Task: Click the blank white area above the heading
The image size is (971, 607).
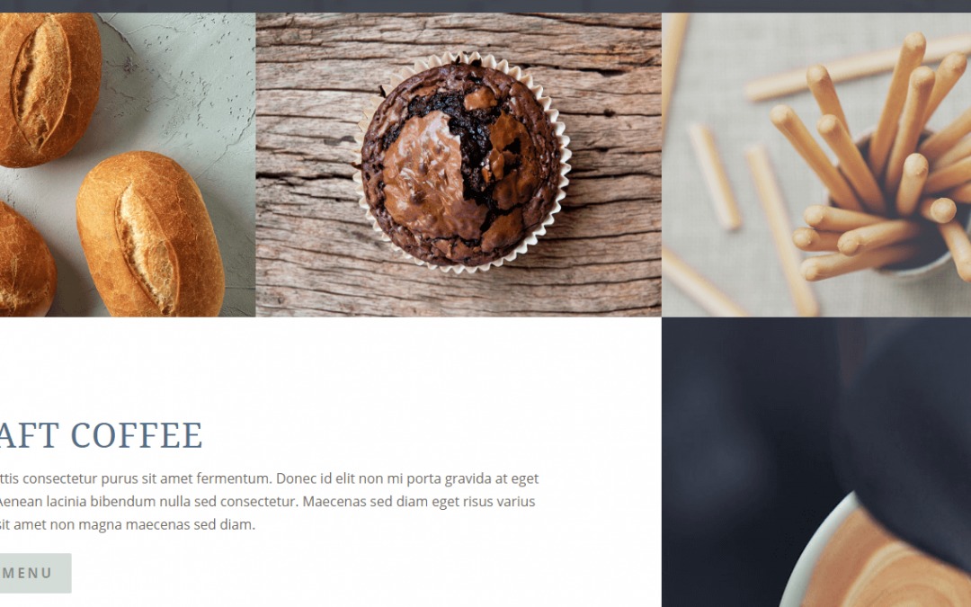Action: (328, 365)
